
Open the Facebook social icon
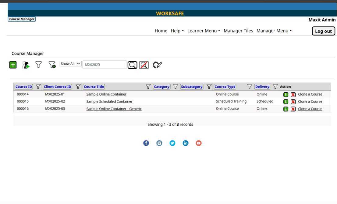click(x=146, y=143)
